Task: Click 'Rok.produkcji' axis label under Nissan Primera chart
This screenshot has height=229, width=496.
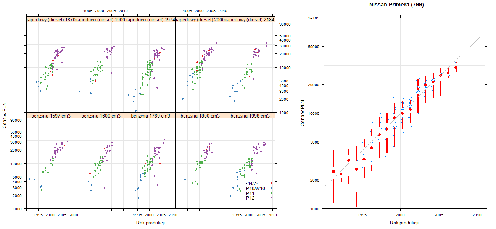Action: point(404,223)
